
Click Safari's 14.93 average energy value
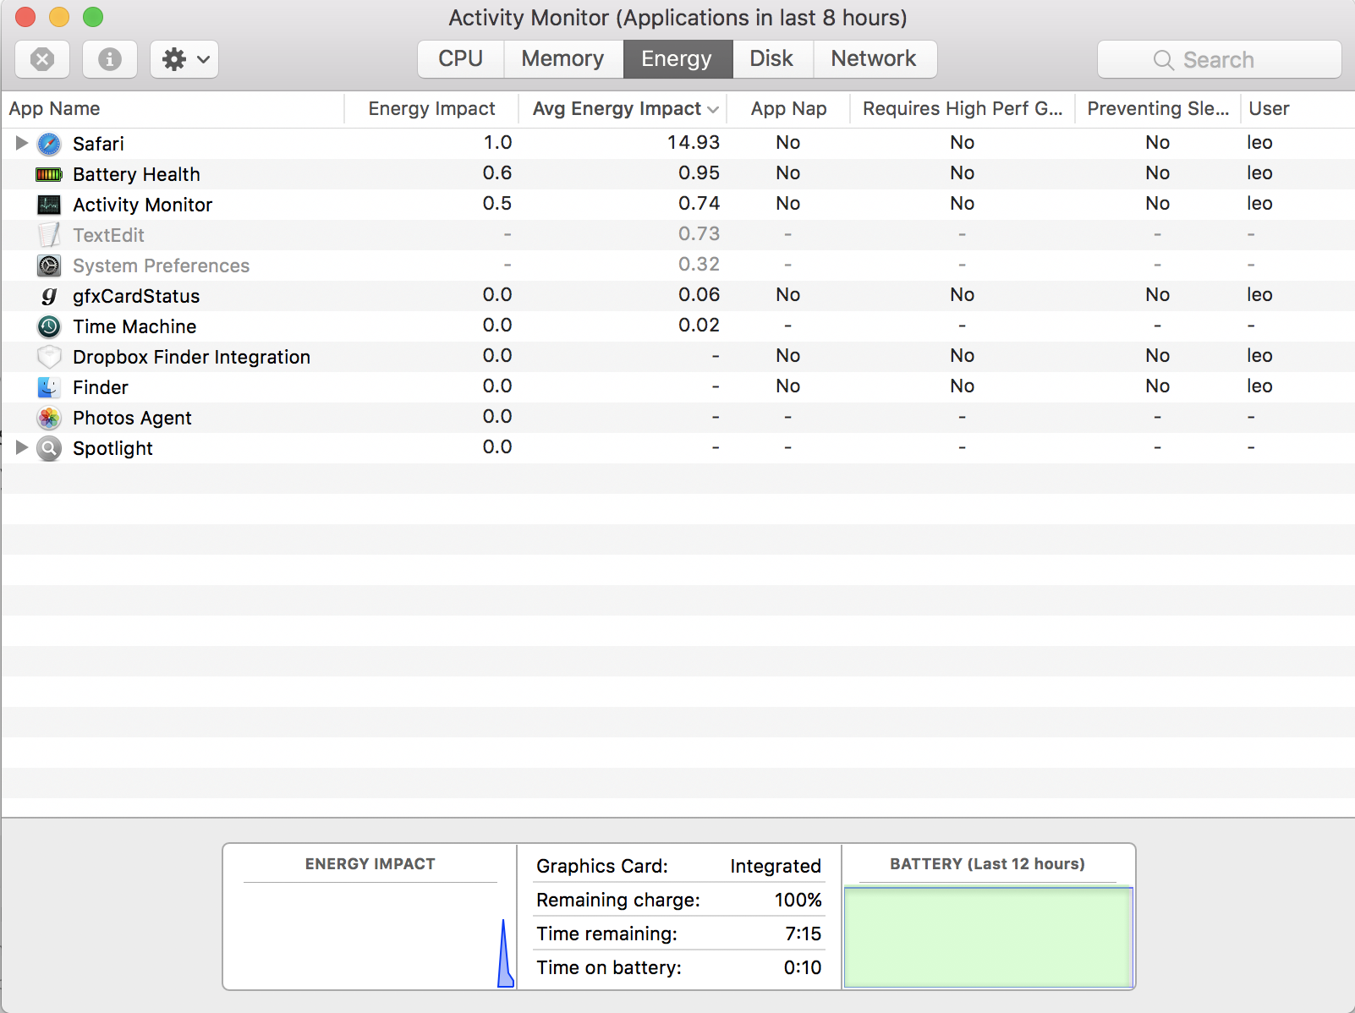point(694,142)
